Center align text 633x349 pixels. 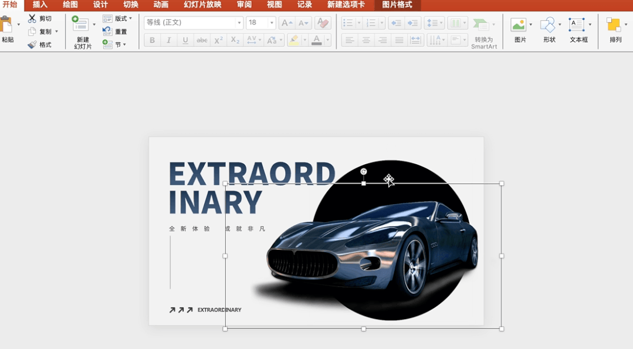point(366,40)
